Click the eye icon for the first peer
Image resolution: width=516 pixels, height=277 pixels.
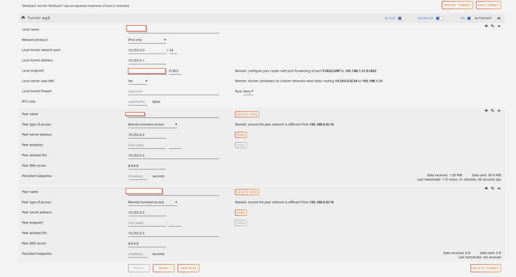[x=486, y=111]
